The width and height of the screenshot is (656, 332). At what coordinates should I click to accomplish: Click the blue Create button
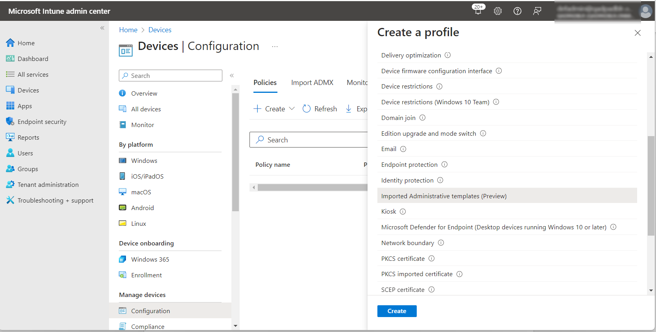(x=397, y=311)
